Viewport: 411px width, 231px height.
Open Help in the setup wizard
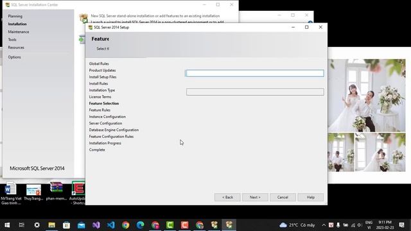click(x=311, y=197)
